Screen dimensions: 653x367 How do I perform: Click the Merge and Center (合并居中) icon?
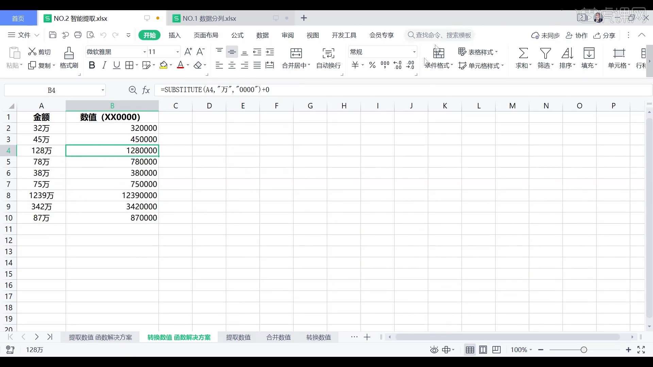click(x=296, y=53)
